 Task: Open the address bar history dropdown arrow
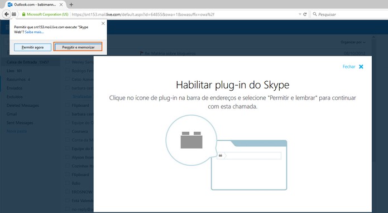coord(300,14)
